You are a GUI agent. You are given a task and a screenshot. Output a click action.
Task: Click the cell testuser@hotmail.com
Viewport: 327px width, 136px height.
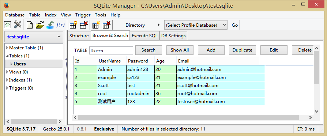[221, 102]
